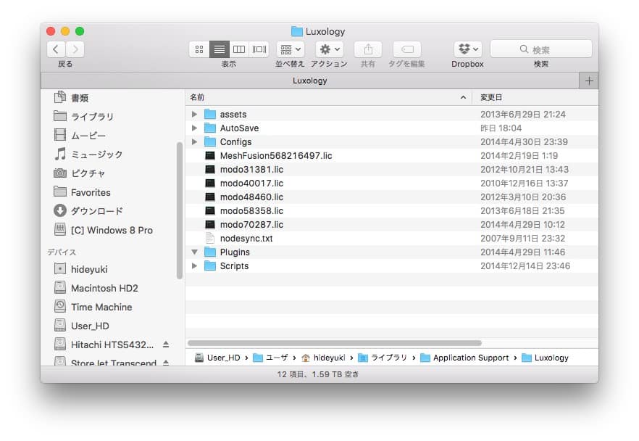Open the Dropbox toolbar menu

point(467,49)
